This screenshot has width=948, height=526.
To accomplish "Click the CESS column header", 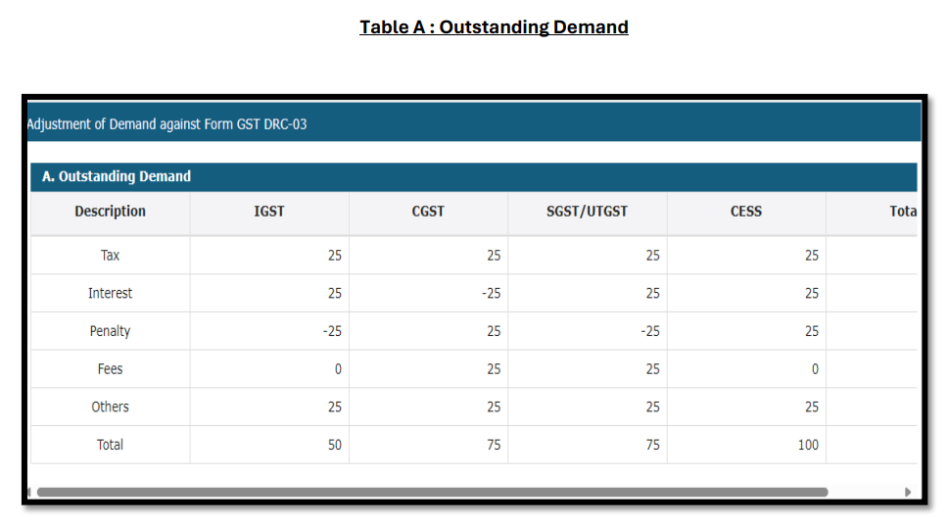I will tap(745, 212).
